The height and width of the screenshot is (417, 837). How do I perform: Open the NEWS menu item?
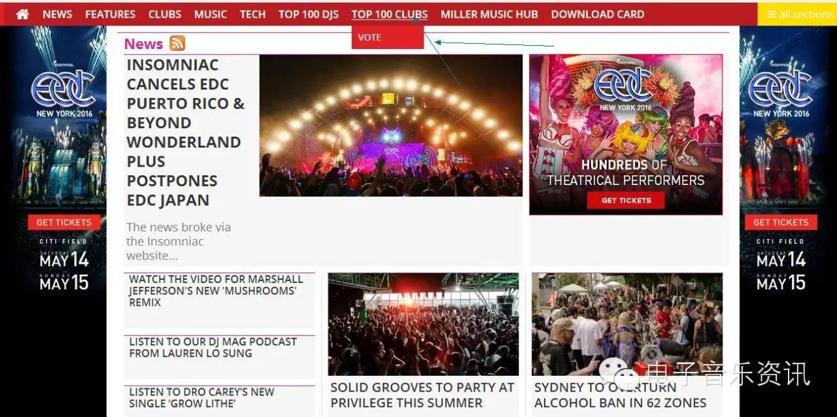click(58, 14)
